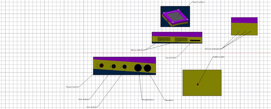The width and height of the screenshot is (271, 109).
Task: Select the 'Power button' annotation text
Action: [x=73, y=87]
